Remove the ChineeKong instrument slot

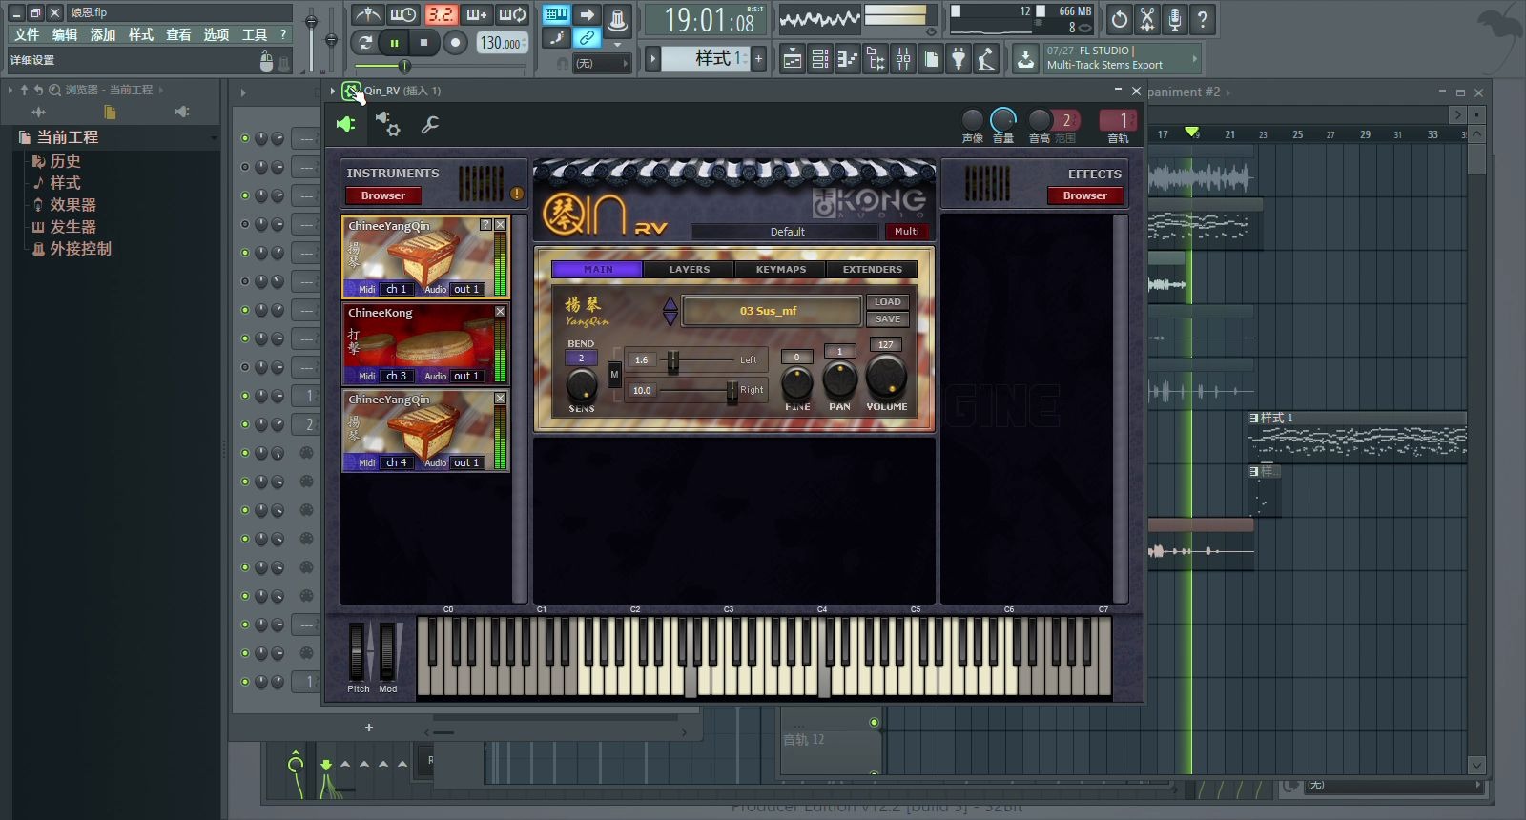500,312
